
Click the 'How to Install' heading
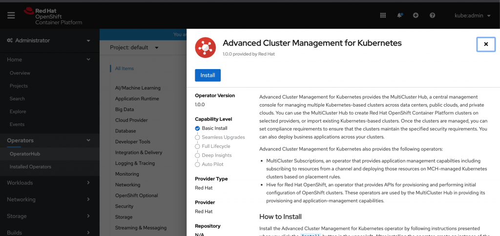(x=280, y=217)
